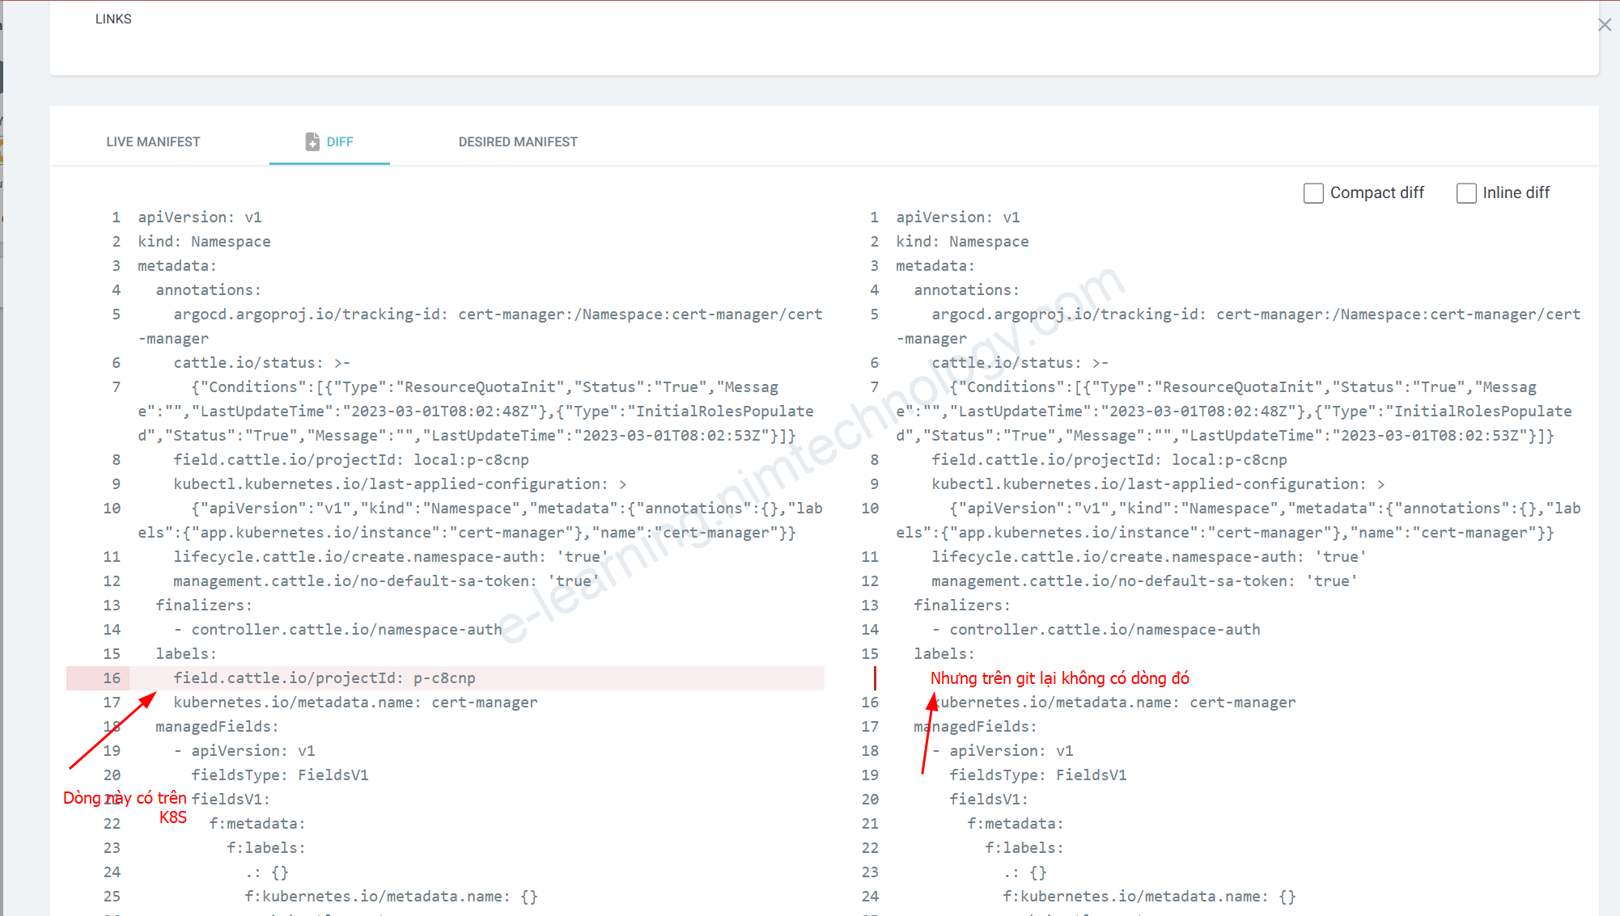
Task: Click the labels: line in the right pane
Action: 944,654
